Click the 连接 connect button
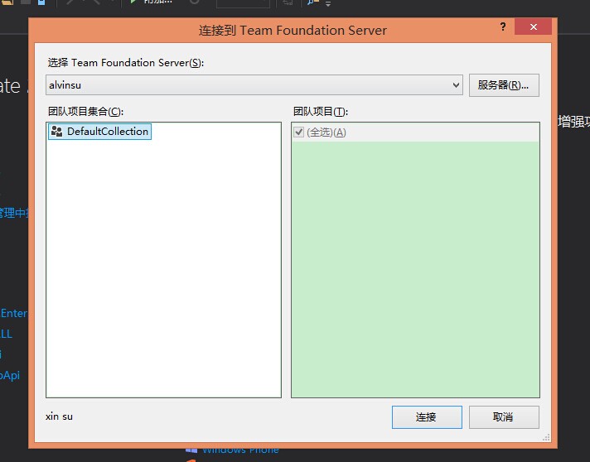Viewport: 590px width, 462px height. pyautogui.click(x=427, y=417)
